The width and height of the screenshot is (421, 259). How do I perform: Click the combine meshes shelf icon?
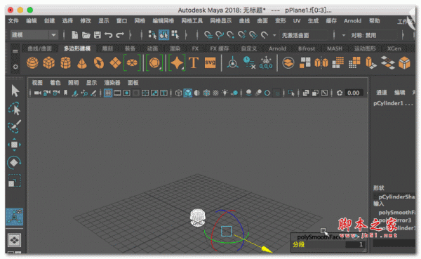(x=288, y=63)
